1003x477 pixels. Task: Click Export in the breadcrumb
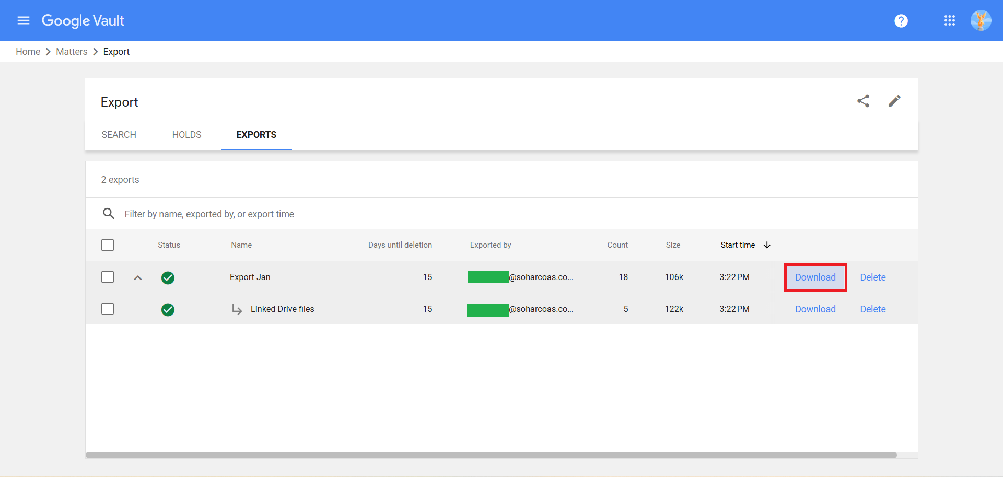[116, 52]
